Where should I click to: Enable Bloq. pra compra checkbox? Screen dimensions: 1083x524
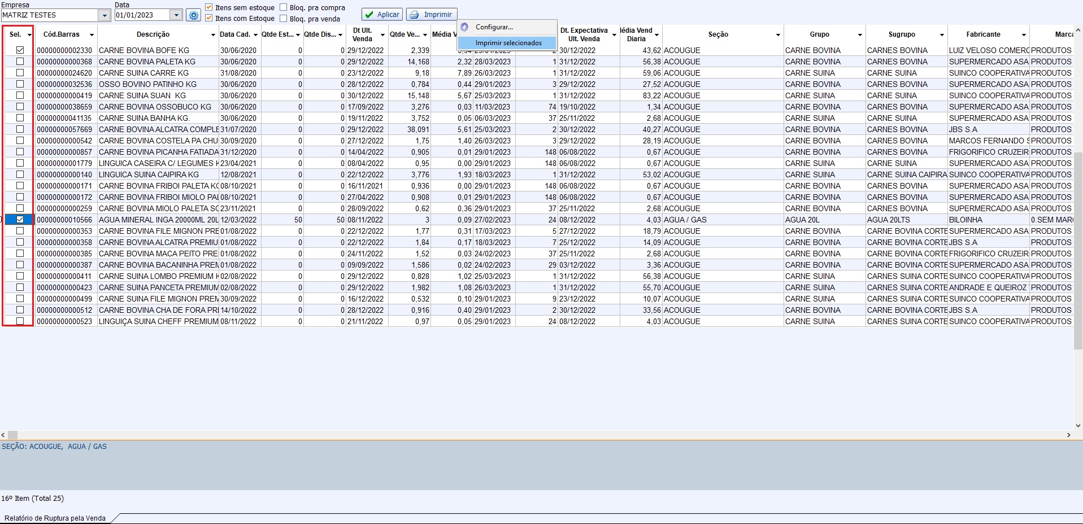point(284,7)
